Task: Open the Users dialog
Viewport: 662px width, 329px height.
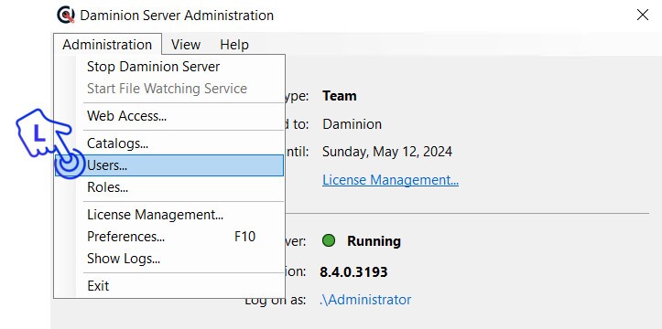Action: [x=169, y=165]
